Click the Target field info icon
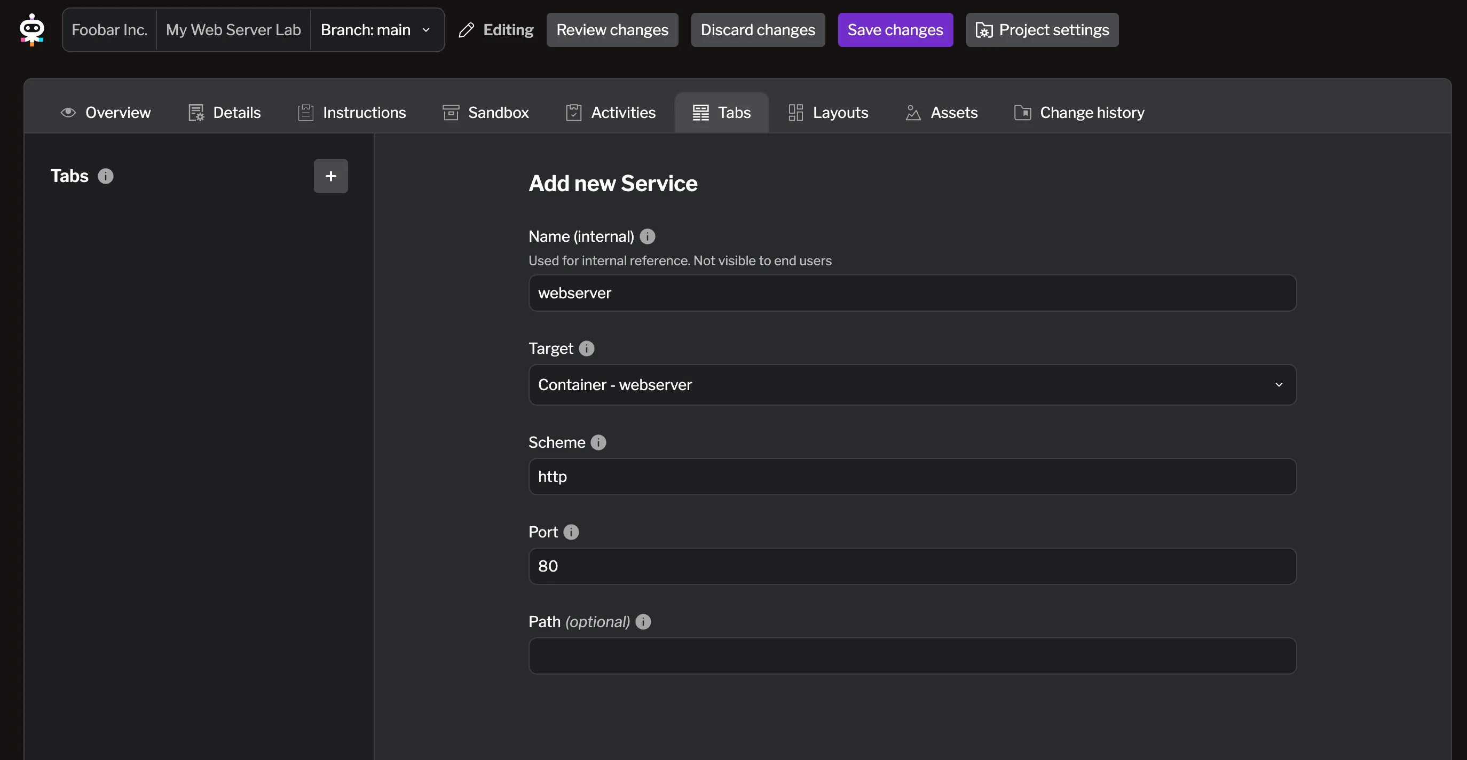1467x760 pixels. [587, 348]
